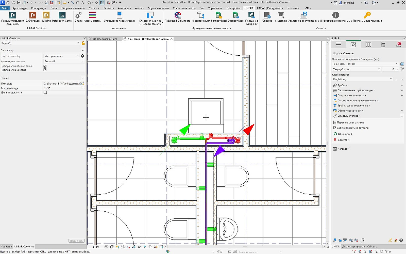This screenshot has width=406, height=254.
Task: Click the offset value field 0 мм
Action: 390,69
